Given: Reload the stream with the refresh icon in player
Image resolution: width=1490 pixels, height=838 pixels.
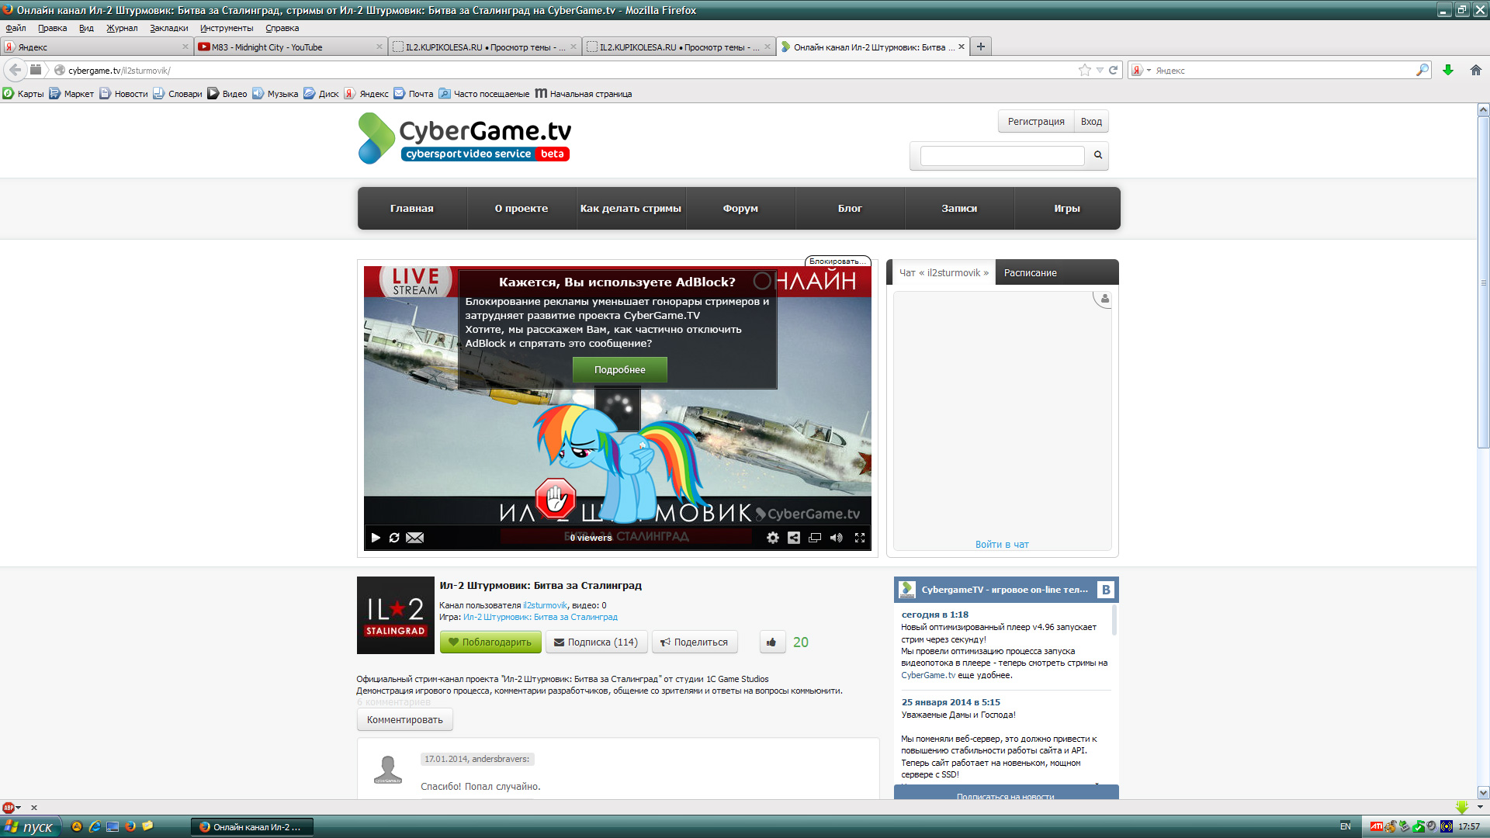Looking at the screenshot, I should click(x=394, y=538).
